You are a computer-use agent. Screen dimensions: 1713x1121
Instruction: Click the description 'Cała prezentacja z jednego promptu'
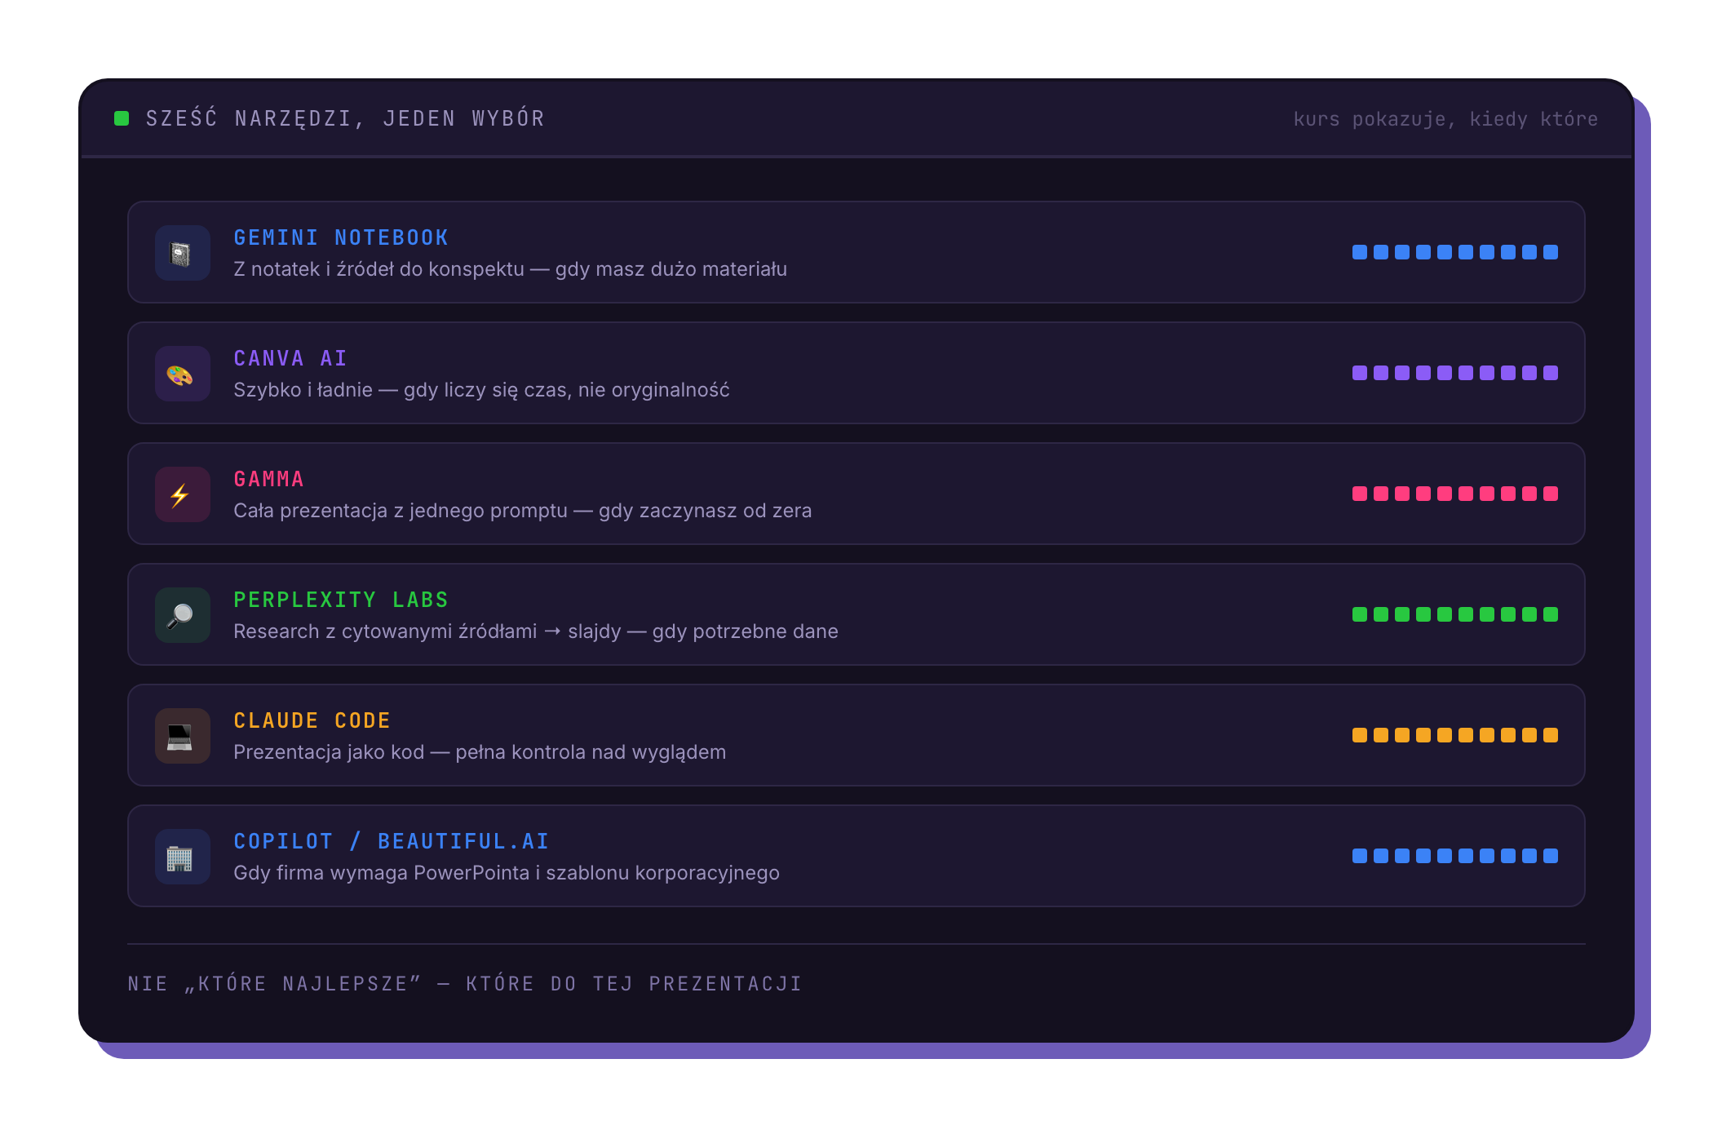tap(401, 511)
